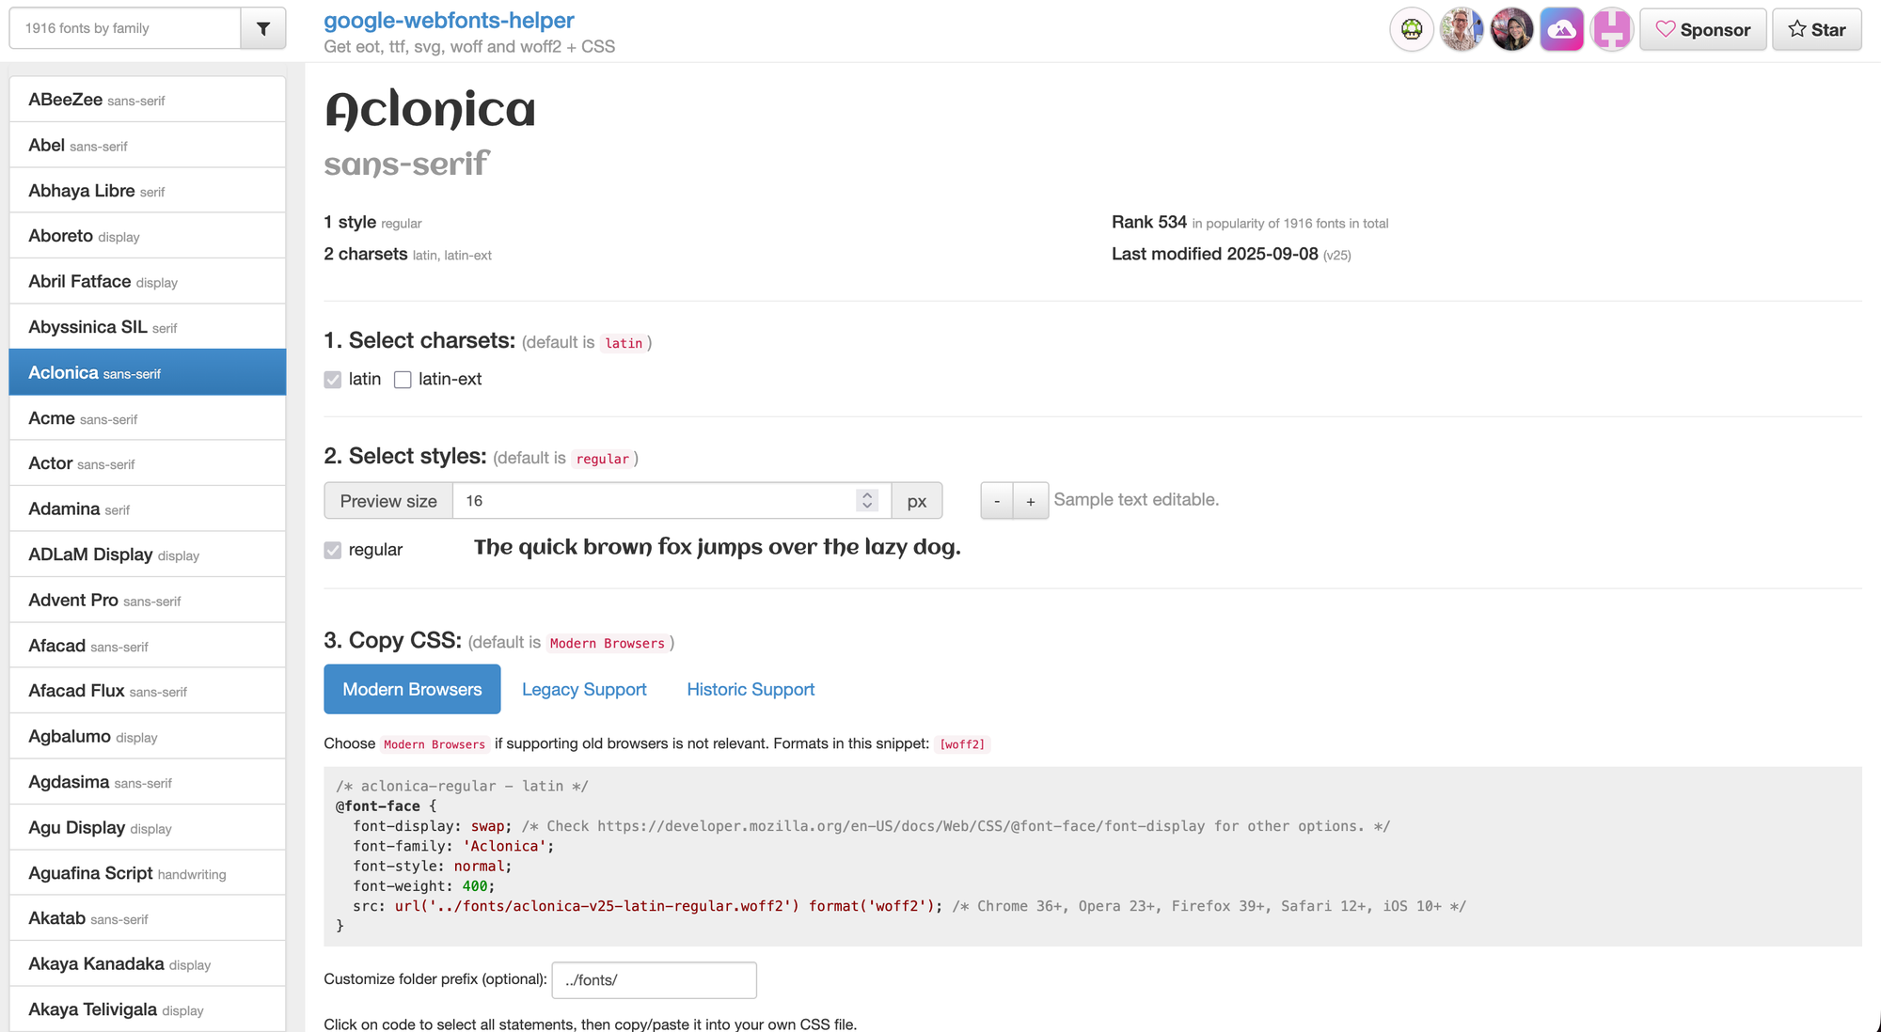1881x1032 pixels.
Task: Click the pink H sponsor icon
Action: point(1611,29)
